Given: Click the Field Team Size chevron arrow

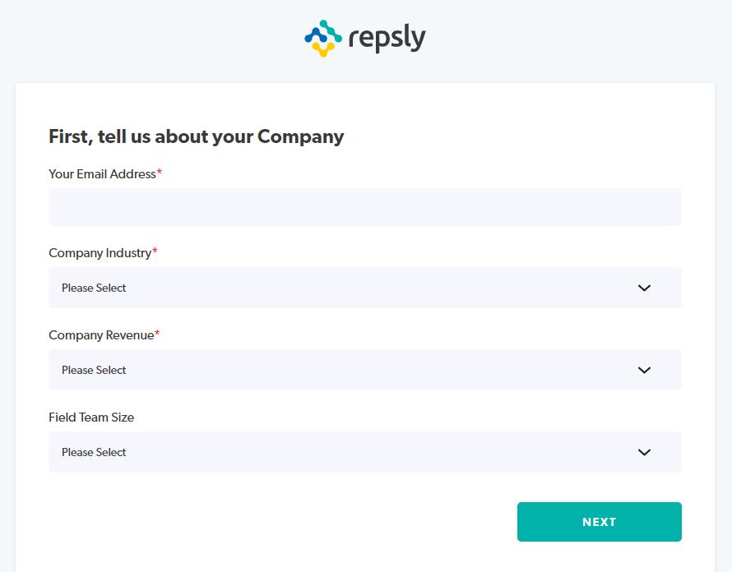Looking at the screenshot, I should (x=644, y=452).
